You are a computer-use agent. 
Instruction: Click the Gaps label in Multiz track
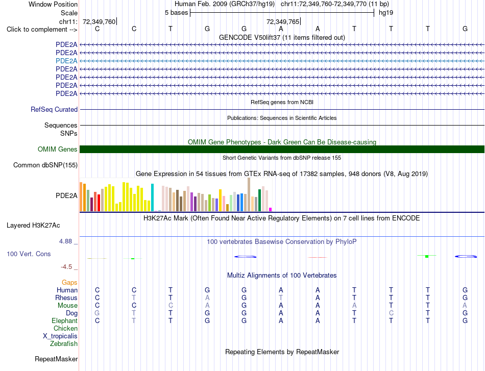[x=69, y=283]
